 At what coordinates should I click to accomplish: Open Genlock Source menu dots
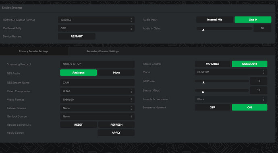pos(131,116)
